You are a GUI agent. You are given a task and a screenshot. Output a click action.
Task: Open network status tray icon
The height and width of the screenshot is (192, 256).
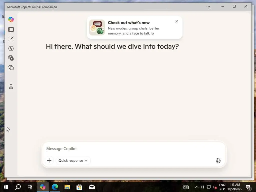(x=209, y=187)
